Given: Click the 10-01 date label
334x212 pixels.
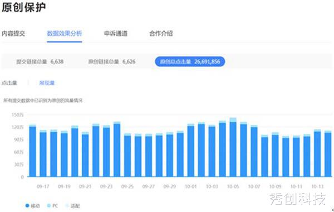Looking at the screenshot, I should 190,186.
